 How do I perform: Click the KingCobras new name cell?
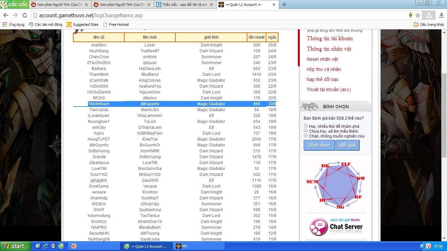pos(150,80)
